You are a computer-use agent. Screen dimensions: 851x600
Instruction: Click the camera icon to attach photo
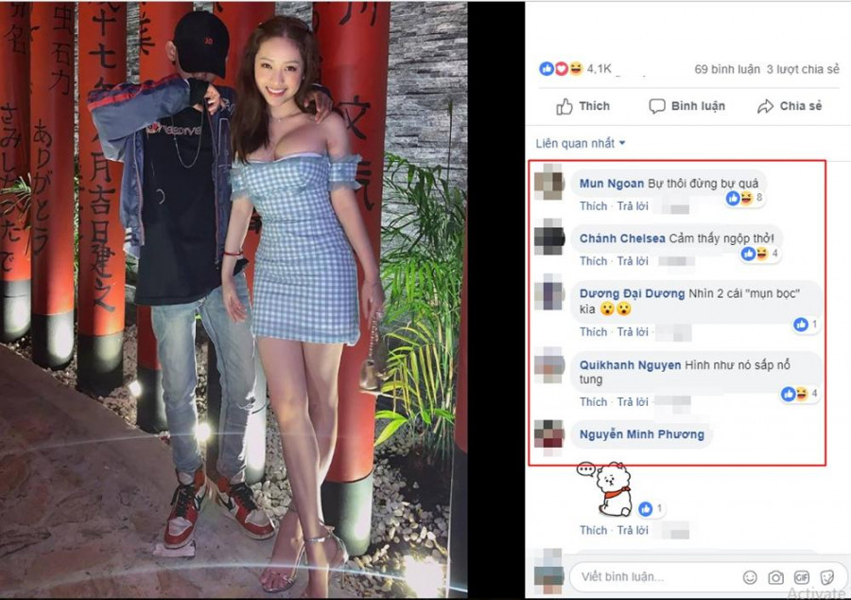click(775, 577)
